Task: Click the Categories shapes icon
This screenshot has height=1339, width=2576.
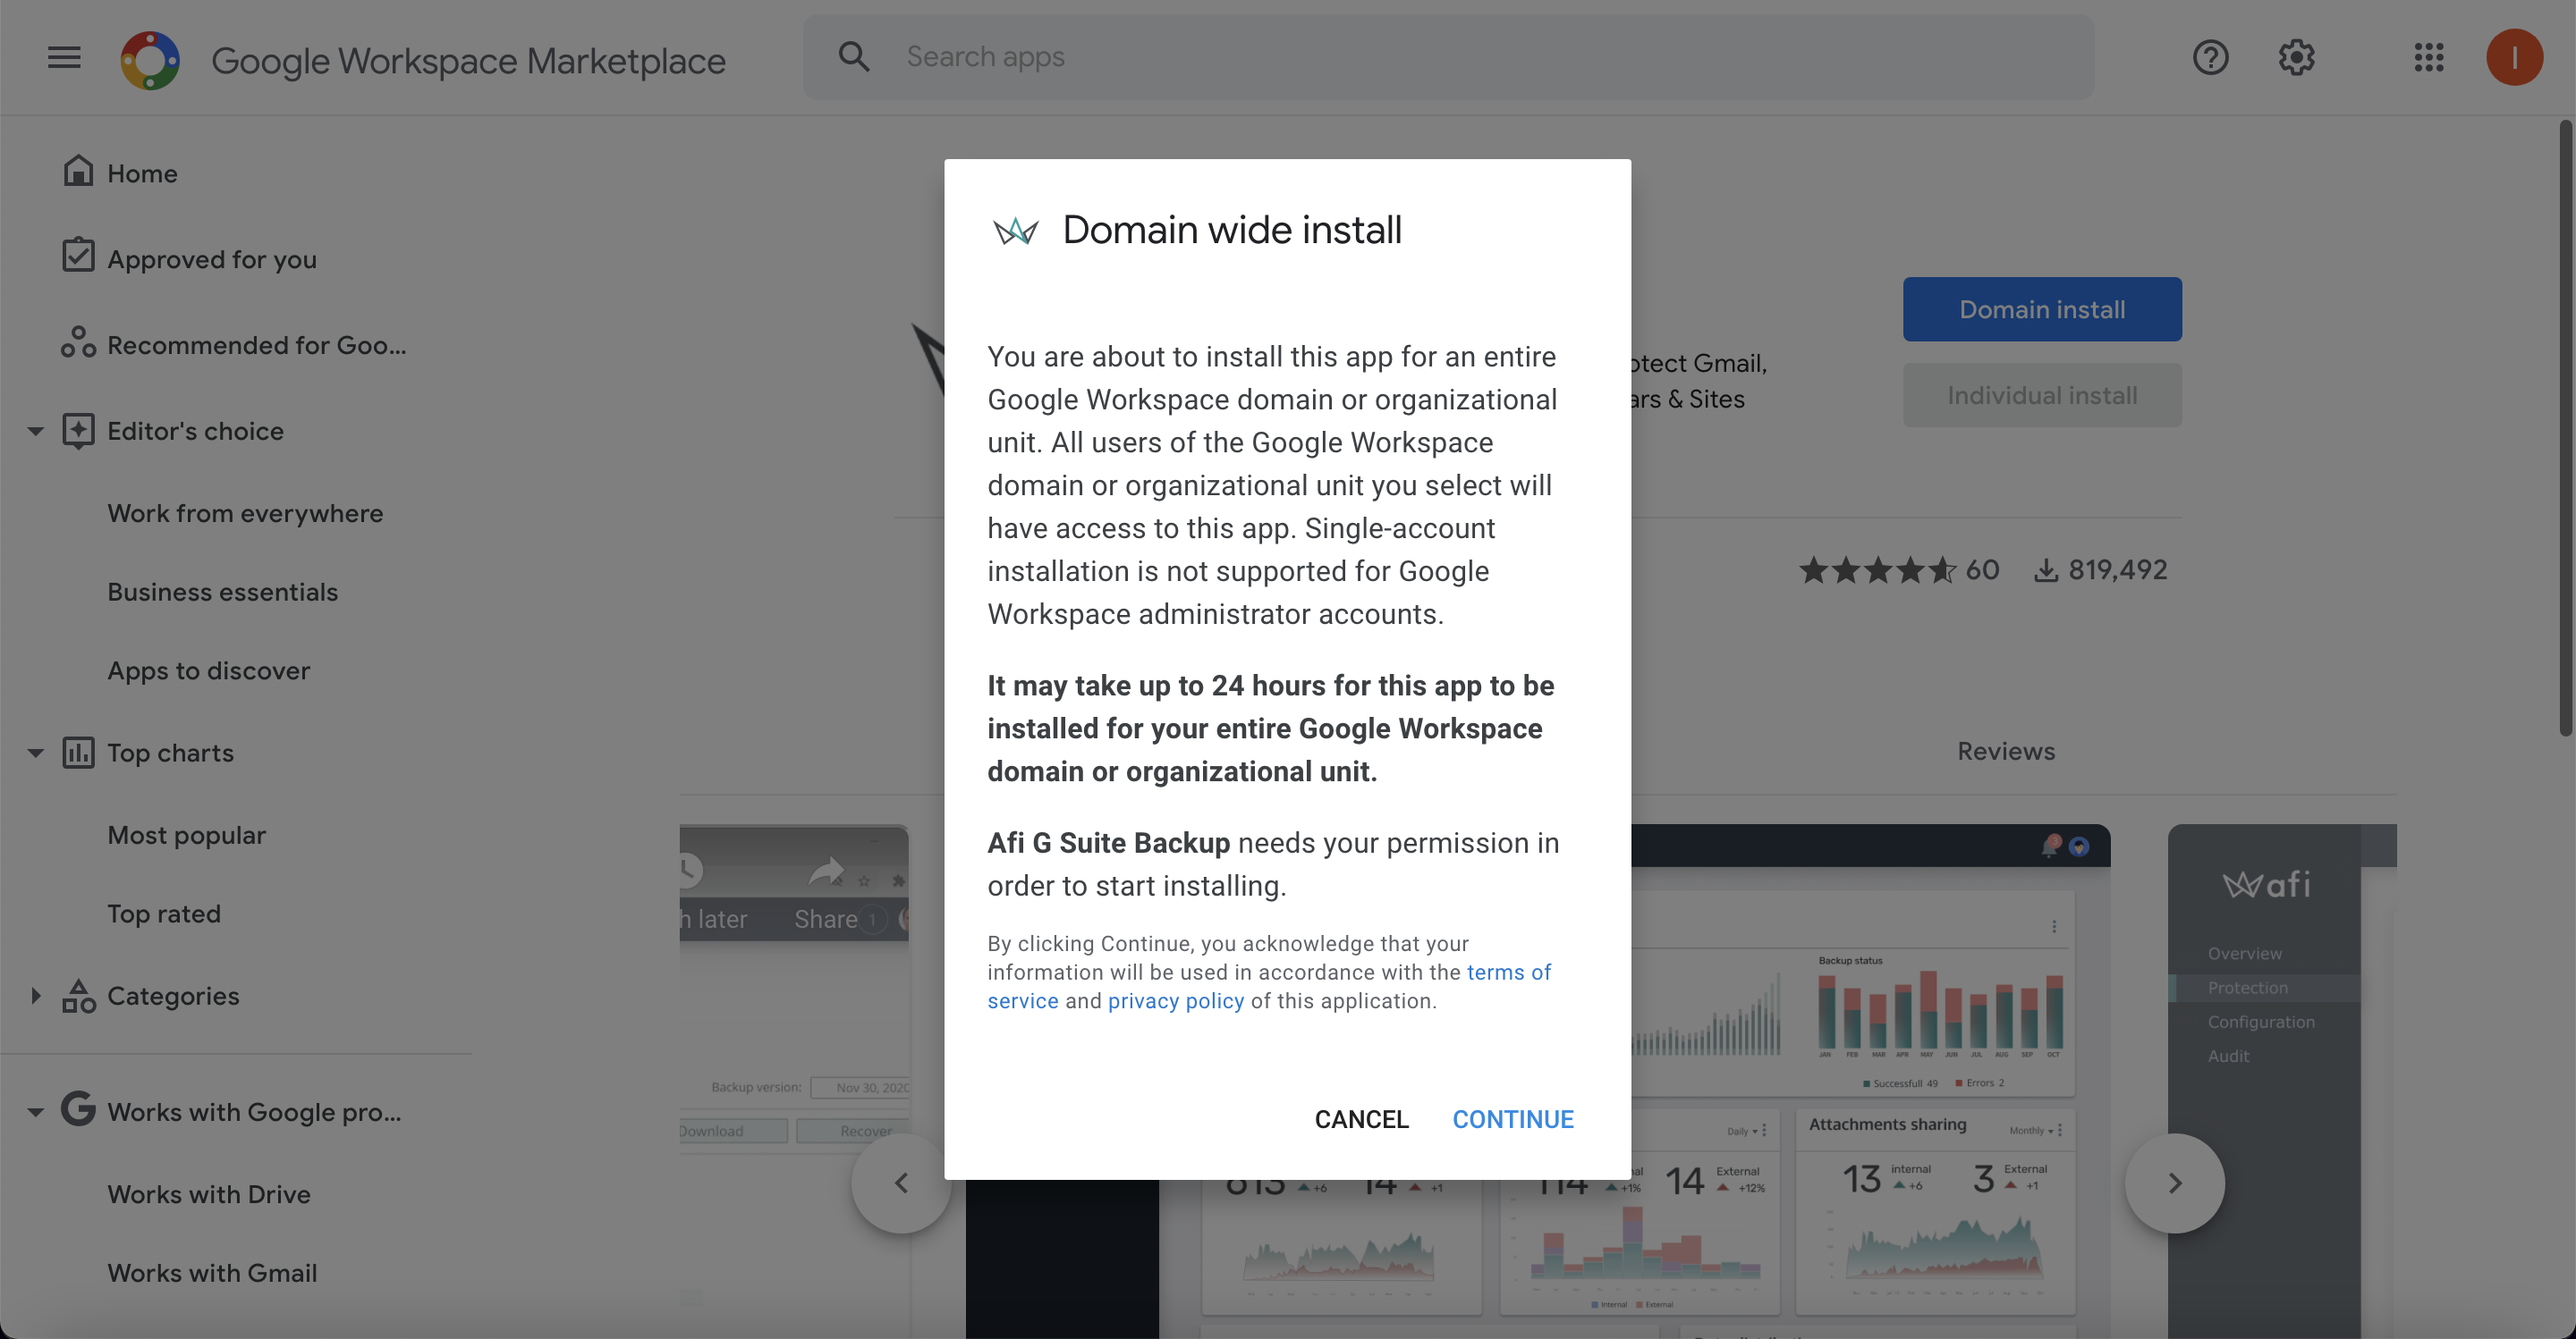Action: pos(78,995)
